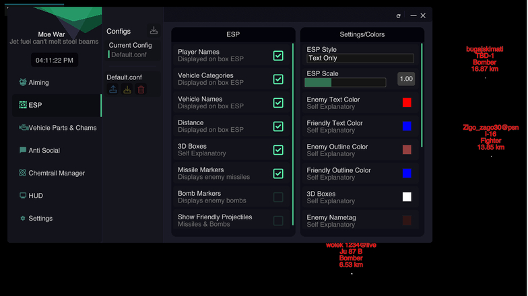Click the Settings/Colors panel header
The width and height of the screenshot is (528, 296).
click(x=362, y=34)
